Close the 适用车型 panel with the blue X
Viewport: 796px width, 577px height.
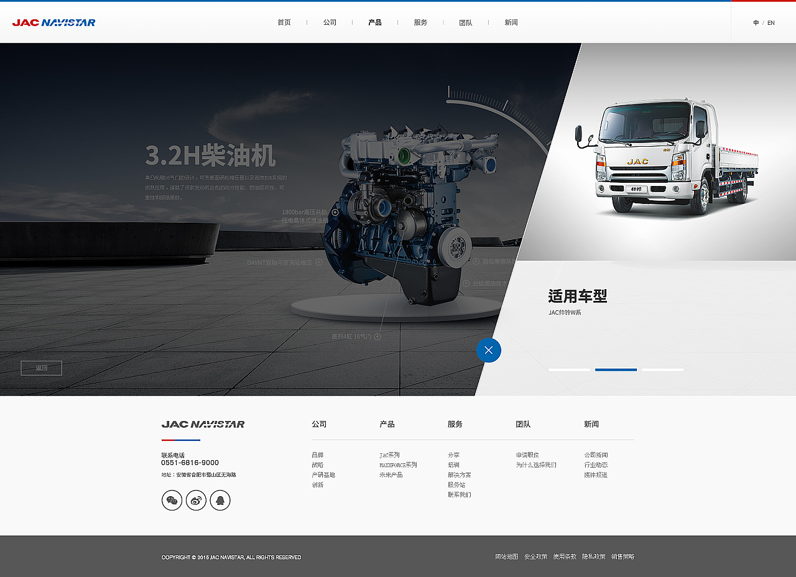coord(489,350)
